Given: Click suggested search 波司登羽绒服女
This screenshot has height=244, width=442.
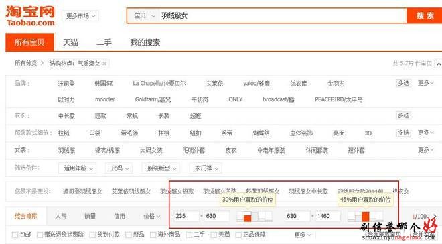Looking at the screenshot, I should [82, 192].
